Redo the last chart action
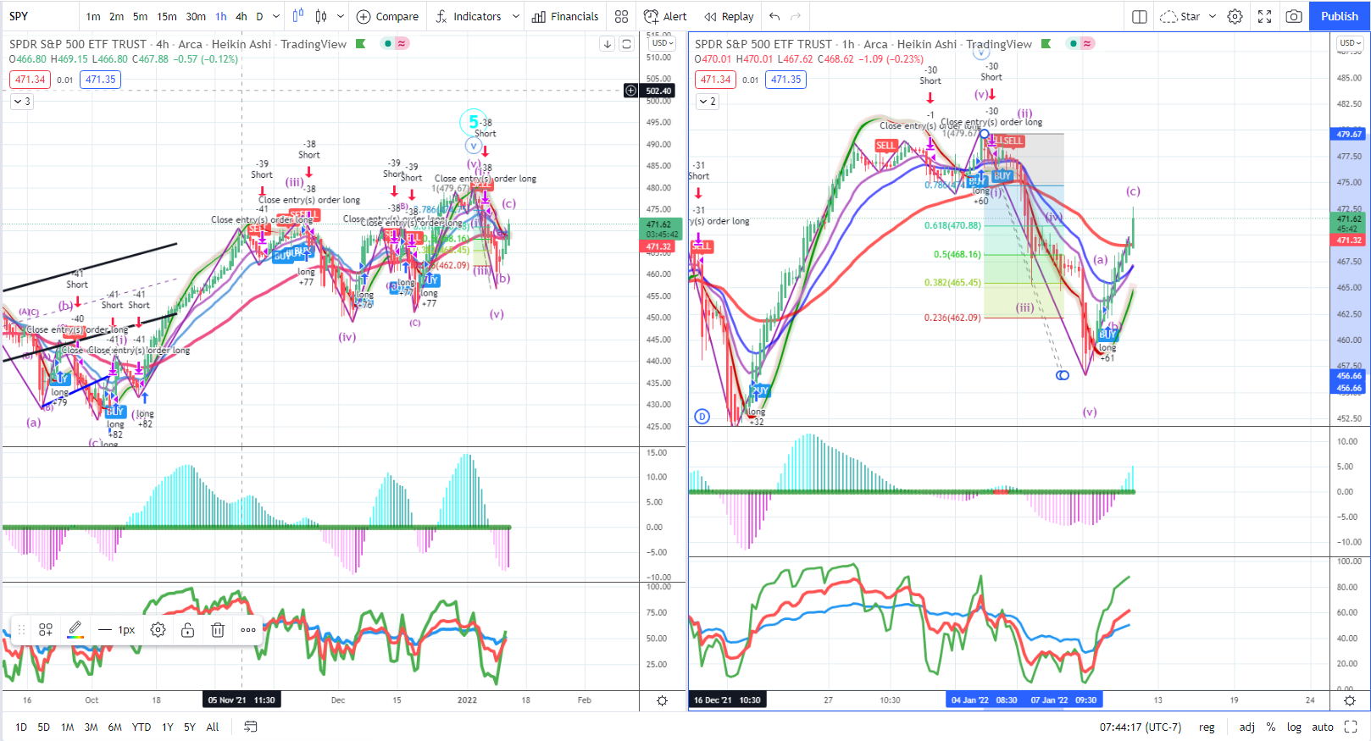This screenshot has width=1371, height=741. (x=796, y=16)
